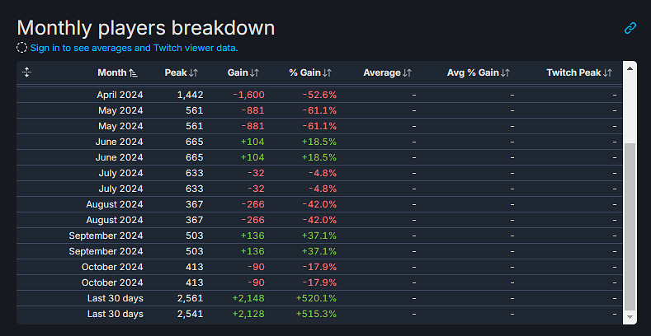The image size is (651, 336).
Task: Select the April 2024 row
Action: click(x=120, y=95)
